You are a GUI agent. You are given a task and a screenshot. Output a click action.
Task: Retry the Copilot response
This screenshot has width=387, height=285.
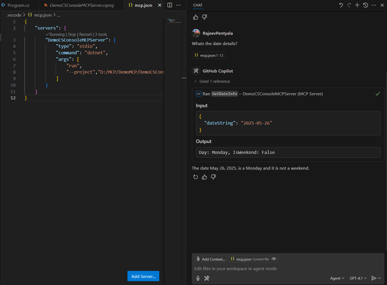coord(195,177)
